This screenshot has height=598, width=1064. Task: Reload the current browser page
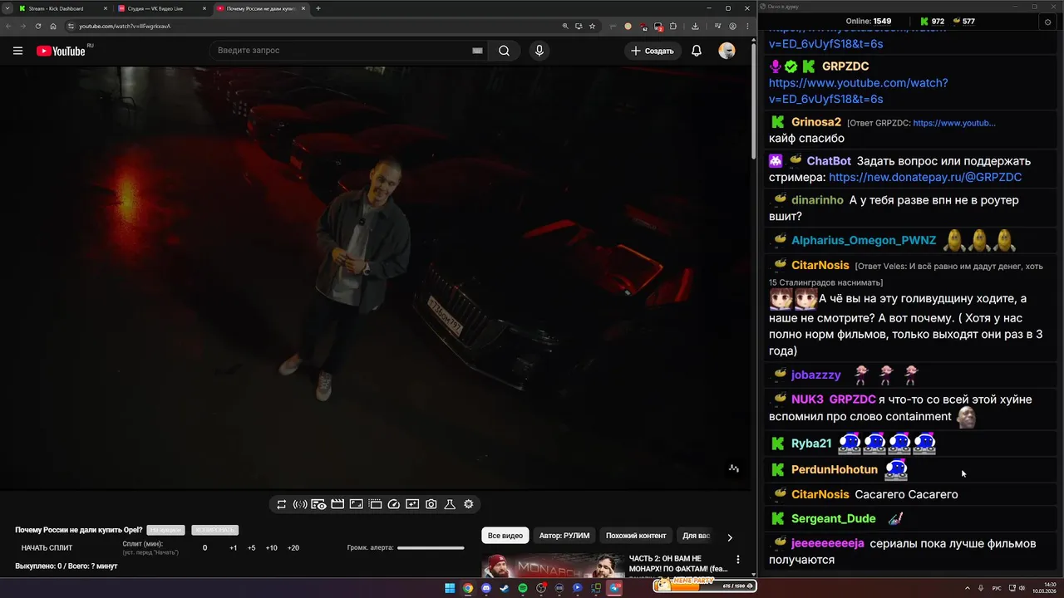click(x=38, y=26)
